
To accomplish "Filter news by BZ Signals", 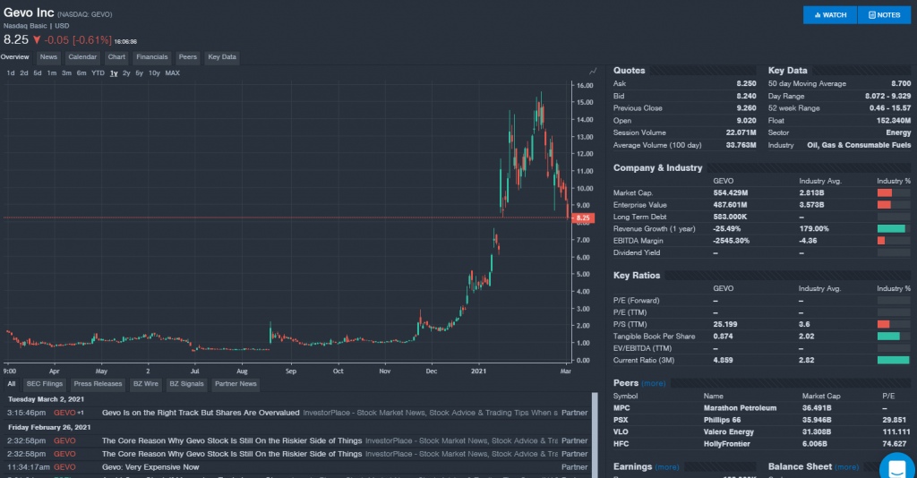I will point(186,384).
